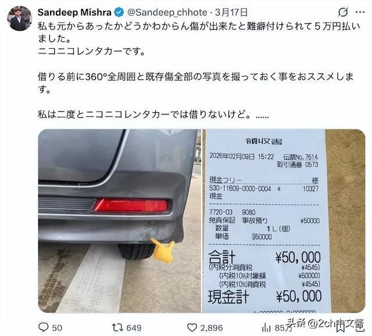The image size is (372, 336).
Task: Open the receipt photo showing ¥50,000
Action: (284, 221)
